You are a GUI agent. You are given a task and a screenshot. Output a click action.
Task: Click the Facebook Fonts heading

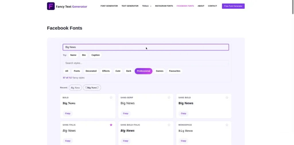(65, 28)
